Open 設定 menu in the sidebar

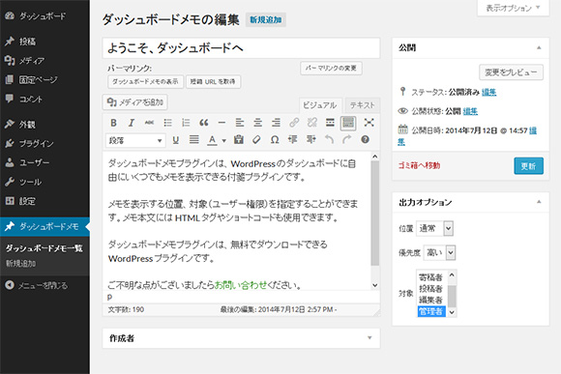pos(27,201)
